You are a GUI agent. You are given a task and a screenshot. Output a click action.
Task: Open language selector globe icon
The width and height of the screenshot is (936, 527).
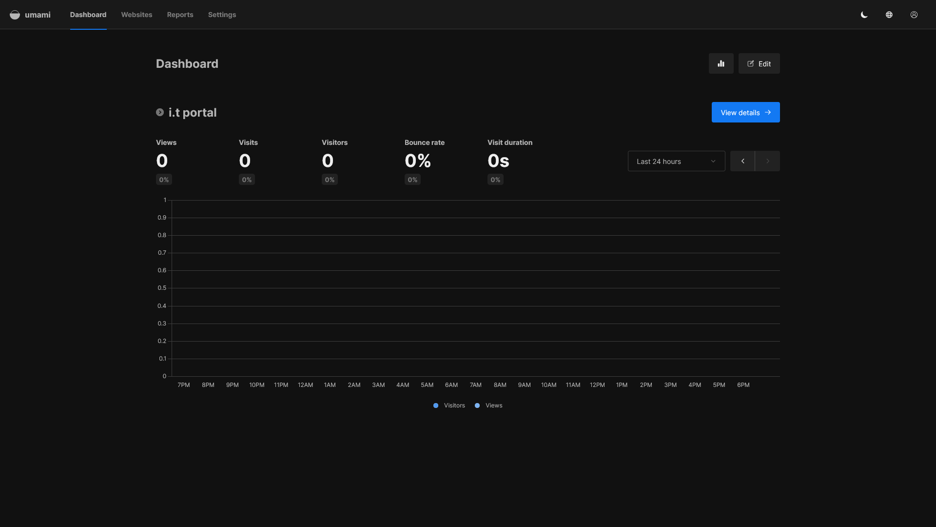click(x=889, y=15)
